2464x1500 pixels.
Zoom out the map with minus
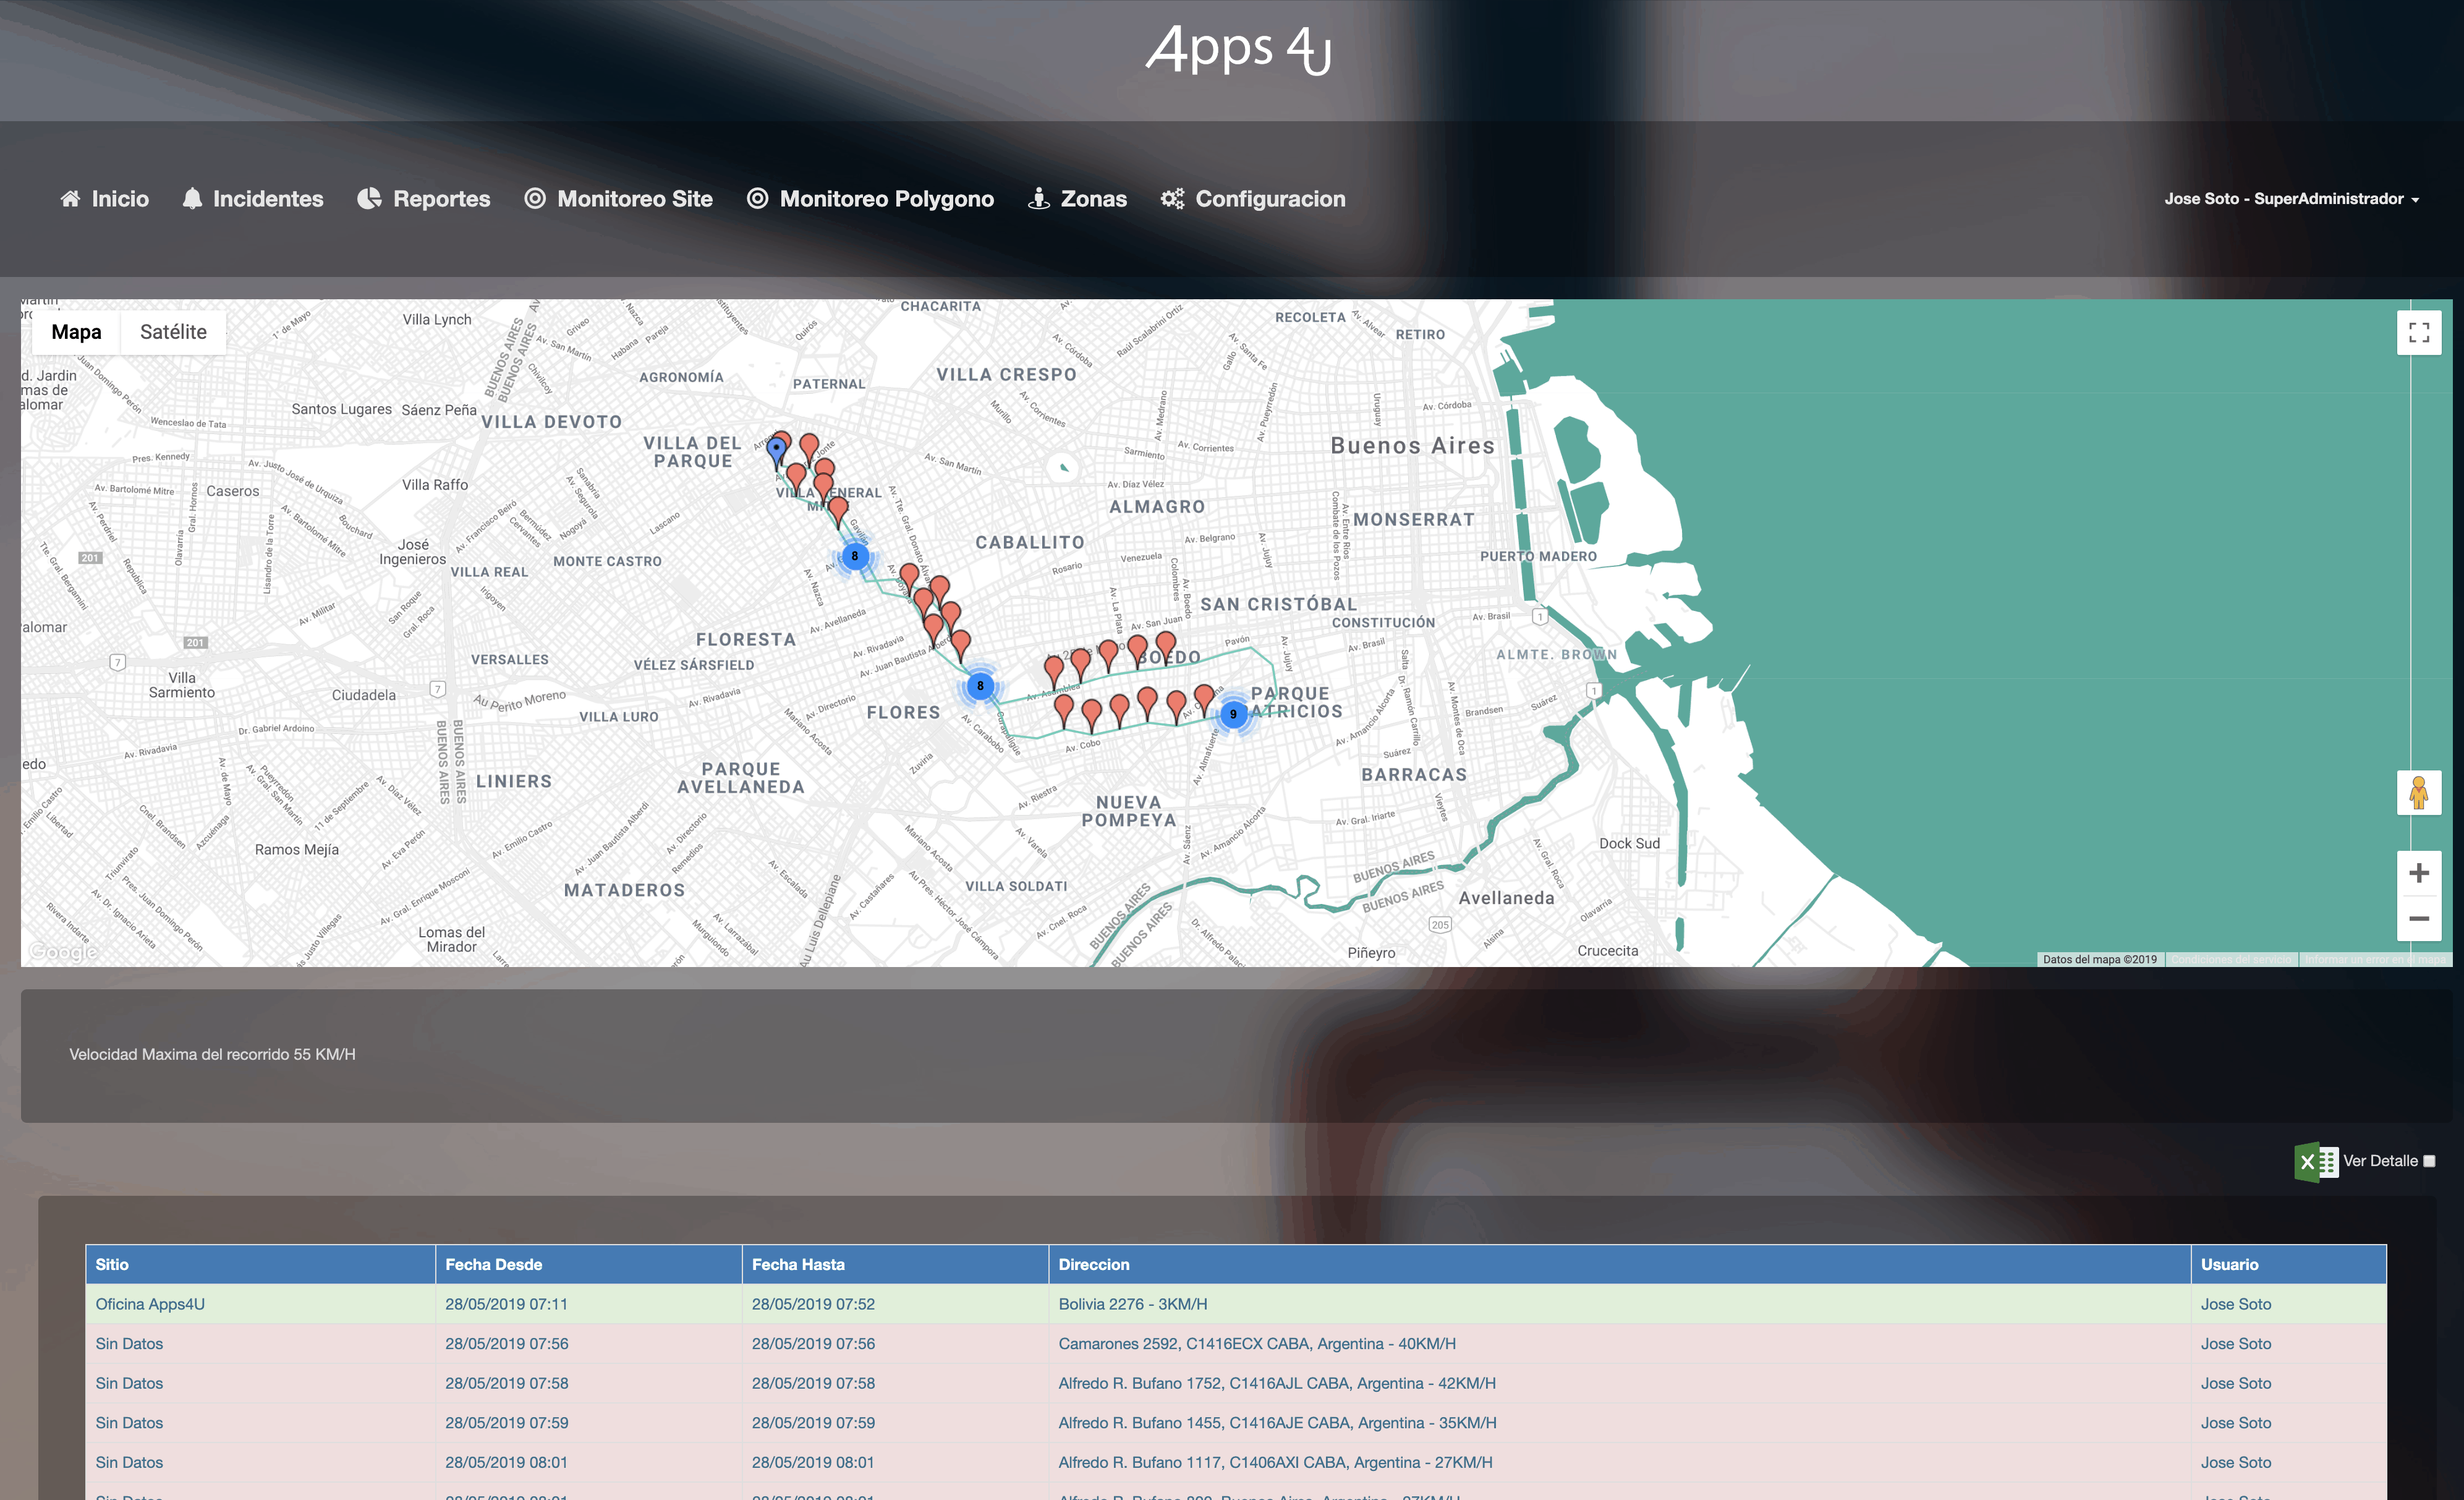pyautogui.click(x=2418, y=919)
